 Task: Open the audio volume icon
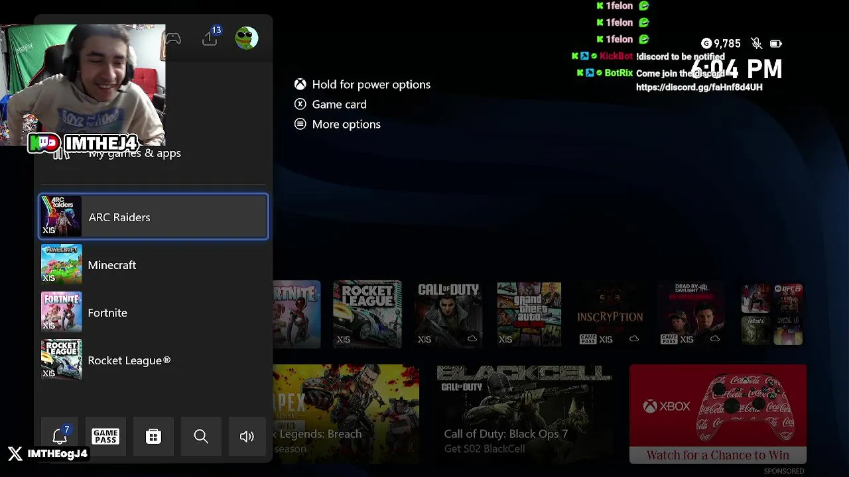click(x=247, y=436)
